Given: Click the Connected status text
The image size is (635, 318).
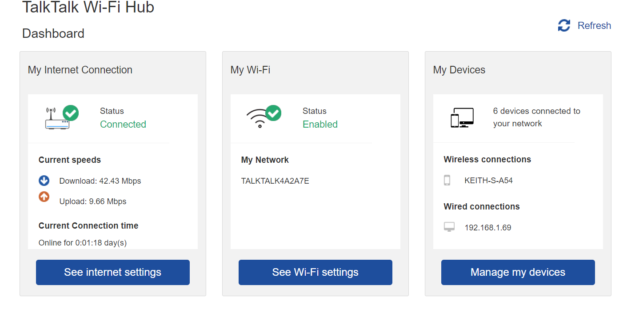Looking at the screenshot, I should (123, 124).
